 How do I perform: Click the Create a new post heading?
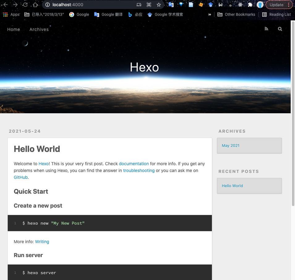[38, 206]
